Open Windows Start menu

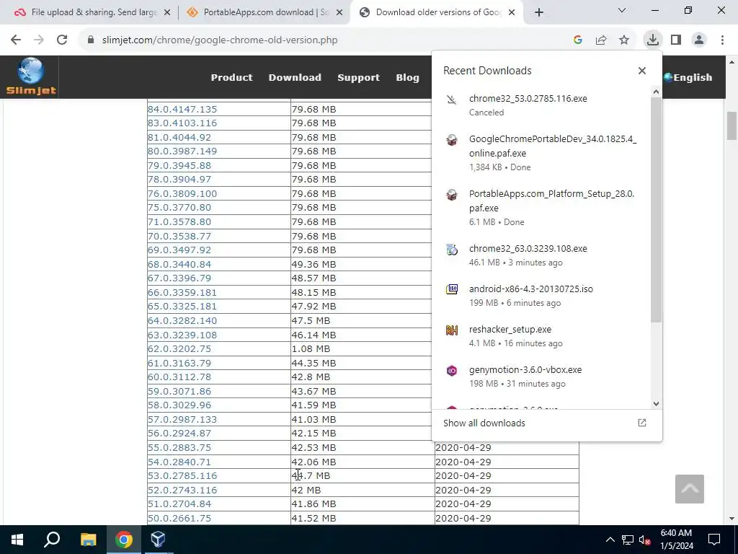(17, 540)
